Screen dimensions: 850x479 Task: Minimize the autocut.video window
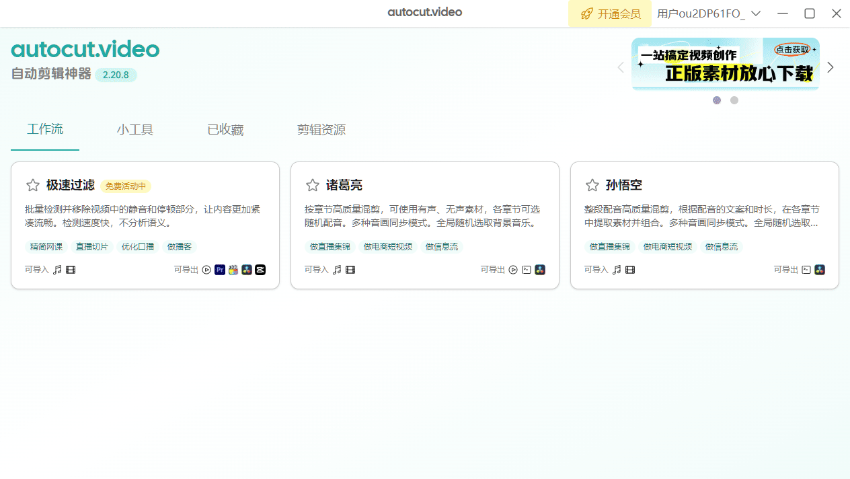click(783, 13)
